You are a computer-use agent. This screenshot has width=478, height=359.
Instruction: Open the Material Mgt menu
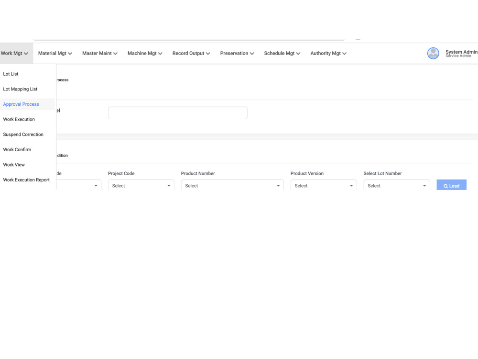(55, 54)
